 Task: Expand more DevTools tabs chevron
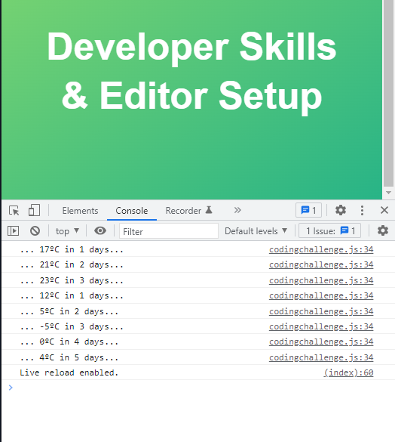coord(237,210)
